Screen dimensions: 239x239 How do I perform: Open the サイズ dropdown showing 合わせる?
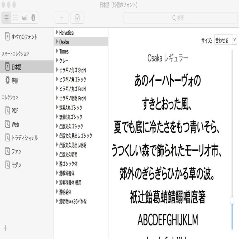pos(225,39)
